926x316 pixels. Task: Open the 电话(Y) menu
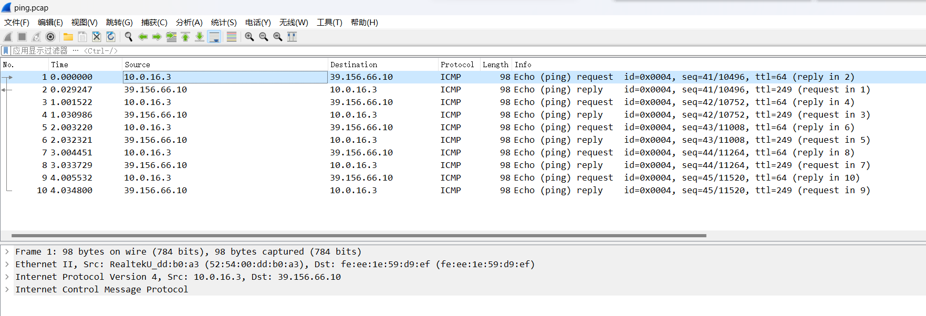click(258, 22)
